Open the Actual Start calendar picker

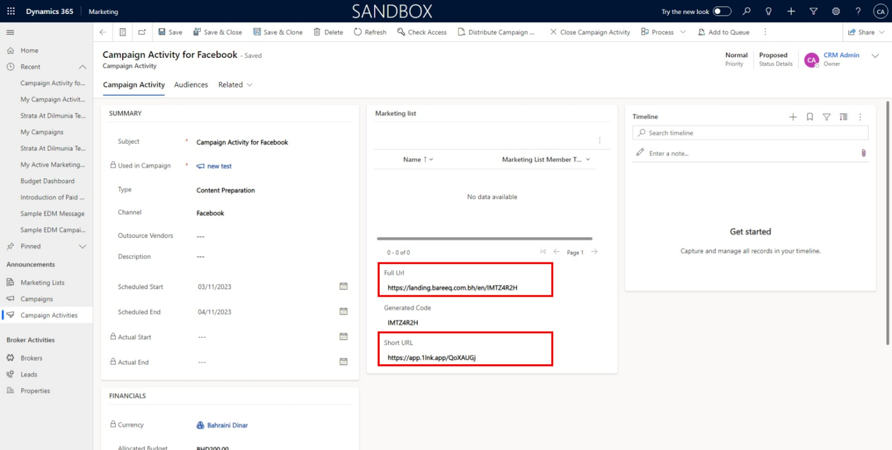[343, 336]
